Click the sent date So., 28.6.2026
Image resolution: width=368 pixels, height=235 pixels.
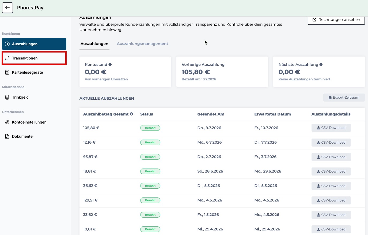(210, 171)
